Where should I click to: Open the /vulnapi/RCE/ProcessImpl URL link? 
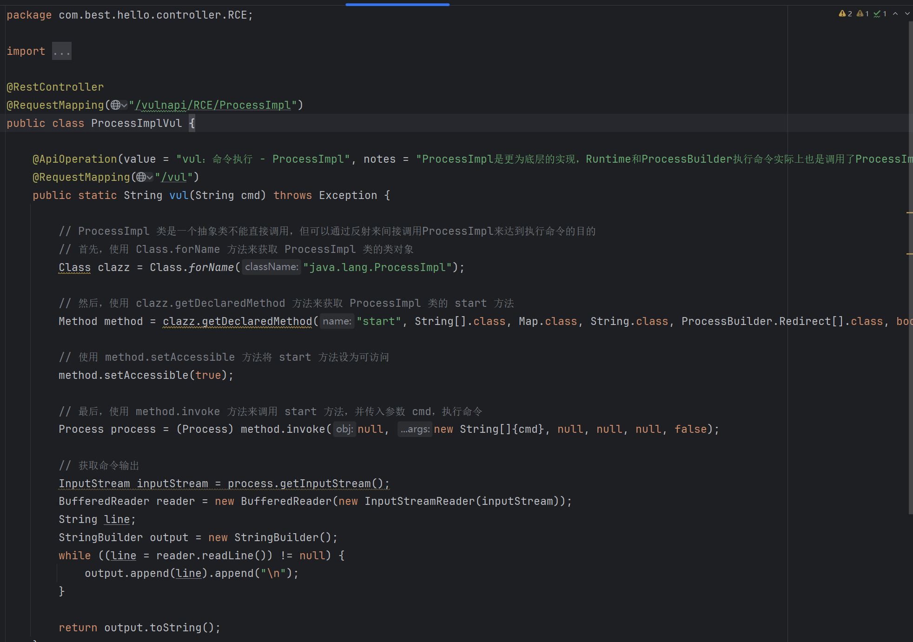tap(213, 106)
